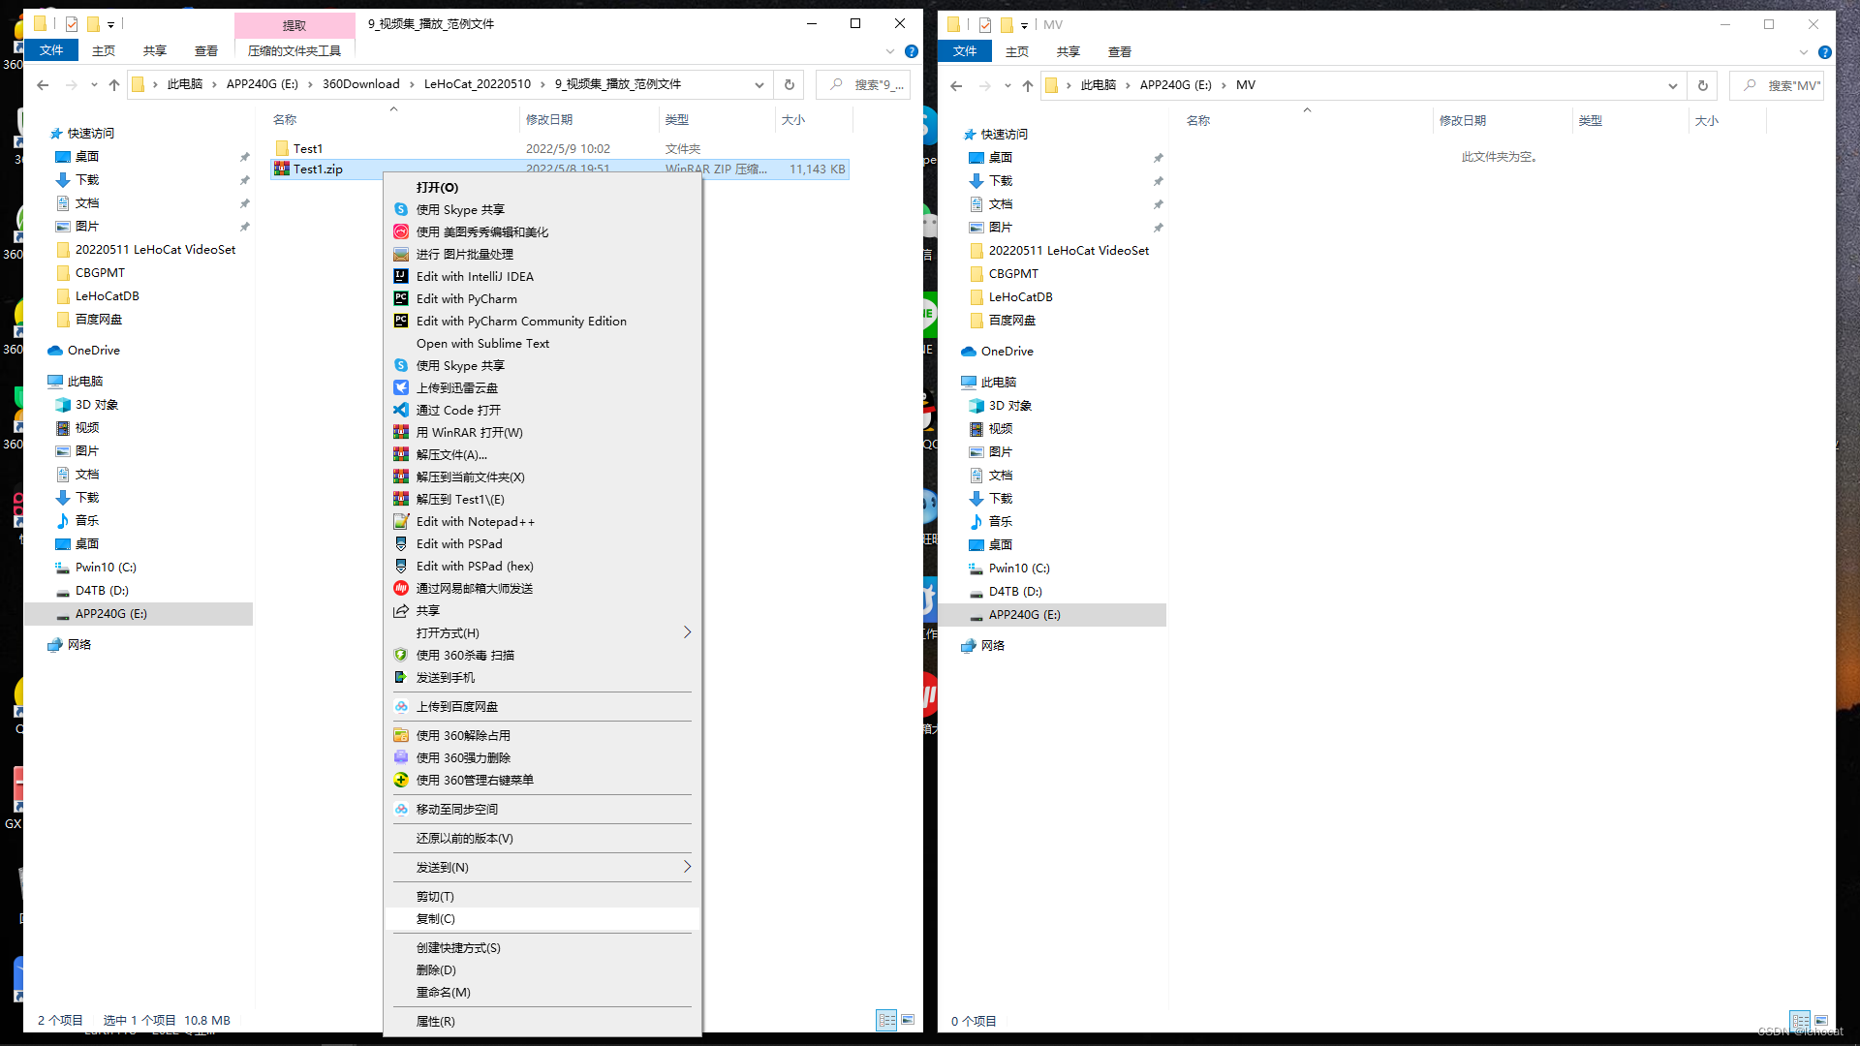Open address bar history dropdown in MV window

pos(1672,85)
